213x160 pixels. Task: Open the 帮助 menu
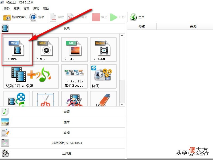coord(46,9)
